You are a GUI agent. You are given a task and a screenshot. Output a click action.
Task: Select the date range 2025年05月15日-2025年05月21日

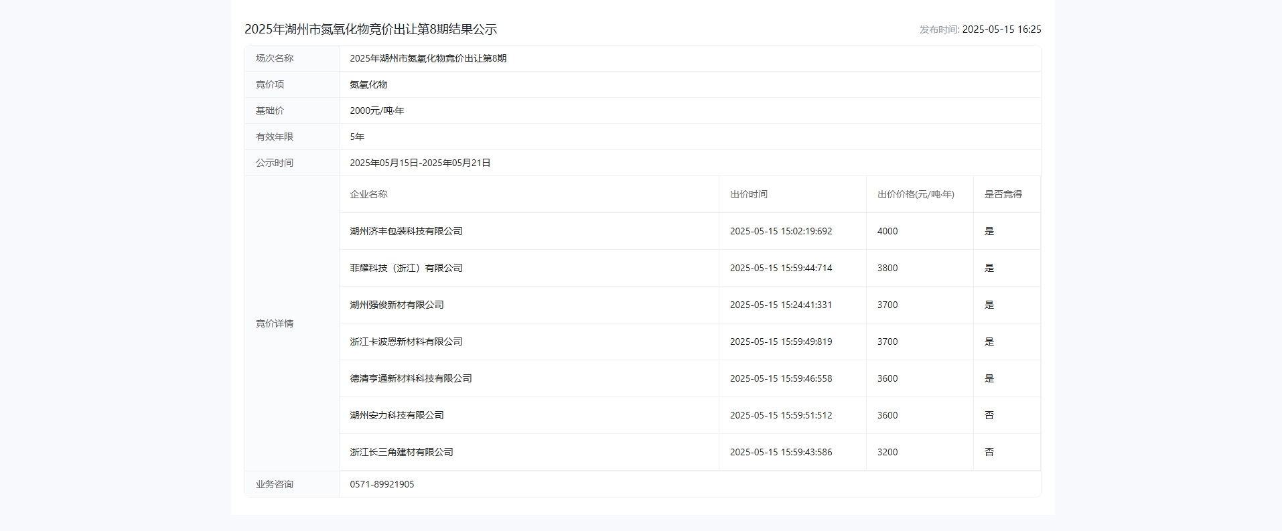tap(420, 163)
